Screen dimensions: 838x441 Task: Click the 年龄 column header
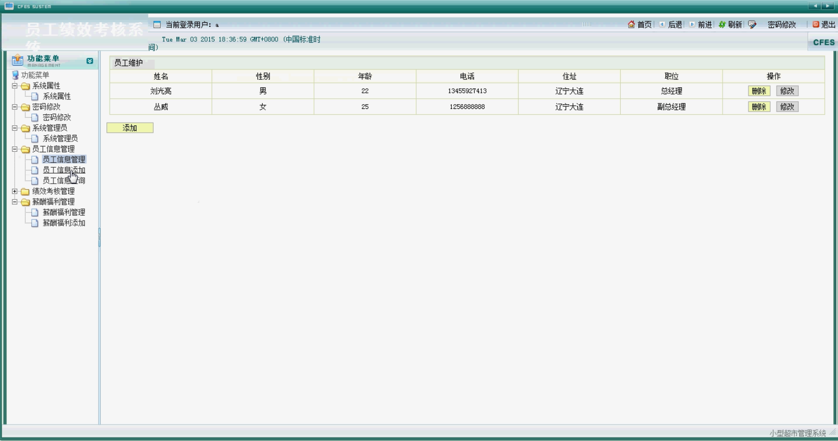click(x=365, y=76)
